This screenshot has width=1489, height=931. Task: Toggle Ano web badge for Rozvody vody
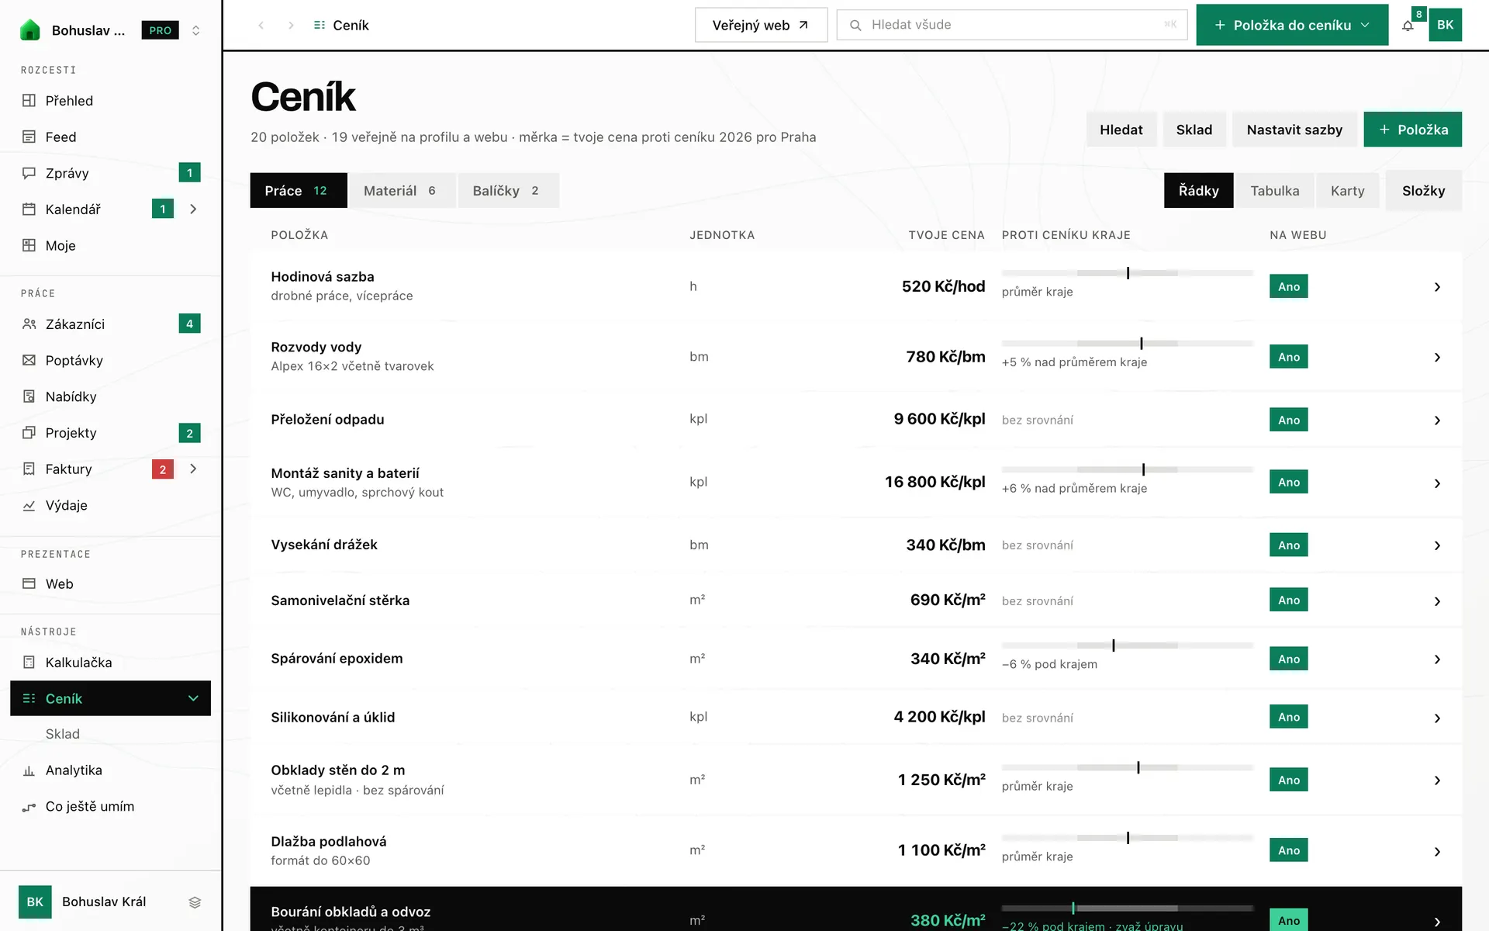click(x=1288, y=357)
